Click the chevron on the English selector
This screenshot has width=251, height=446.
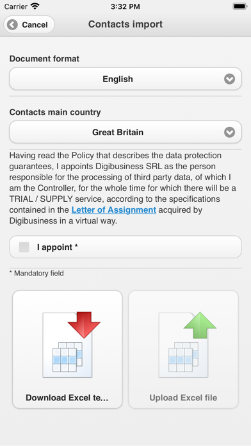[x=229, y=79]
